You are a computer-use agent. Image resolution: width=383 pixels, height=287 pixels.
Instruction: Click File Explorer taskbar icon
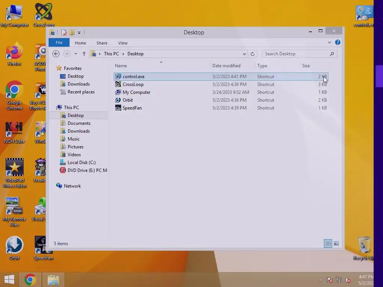coord(53,280)
